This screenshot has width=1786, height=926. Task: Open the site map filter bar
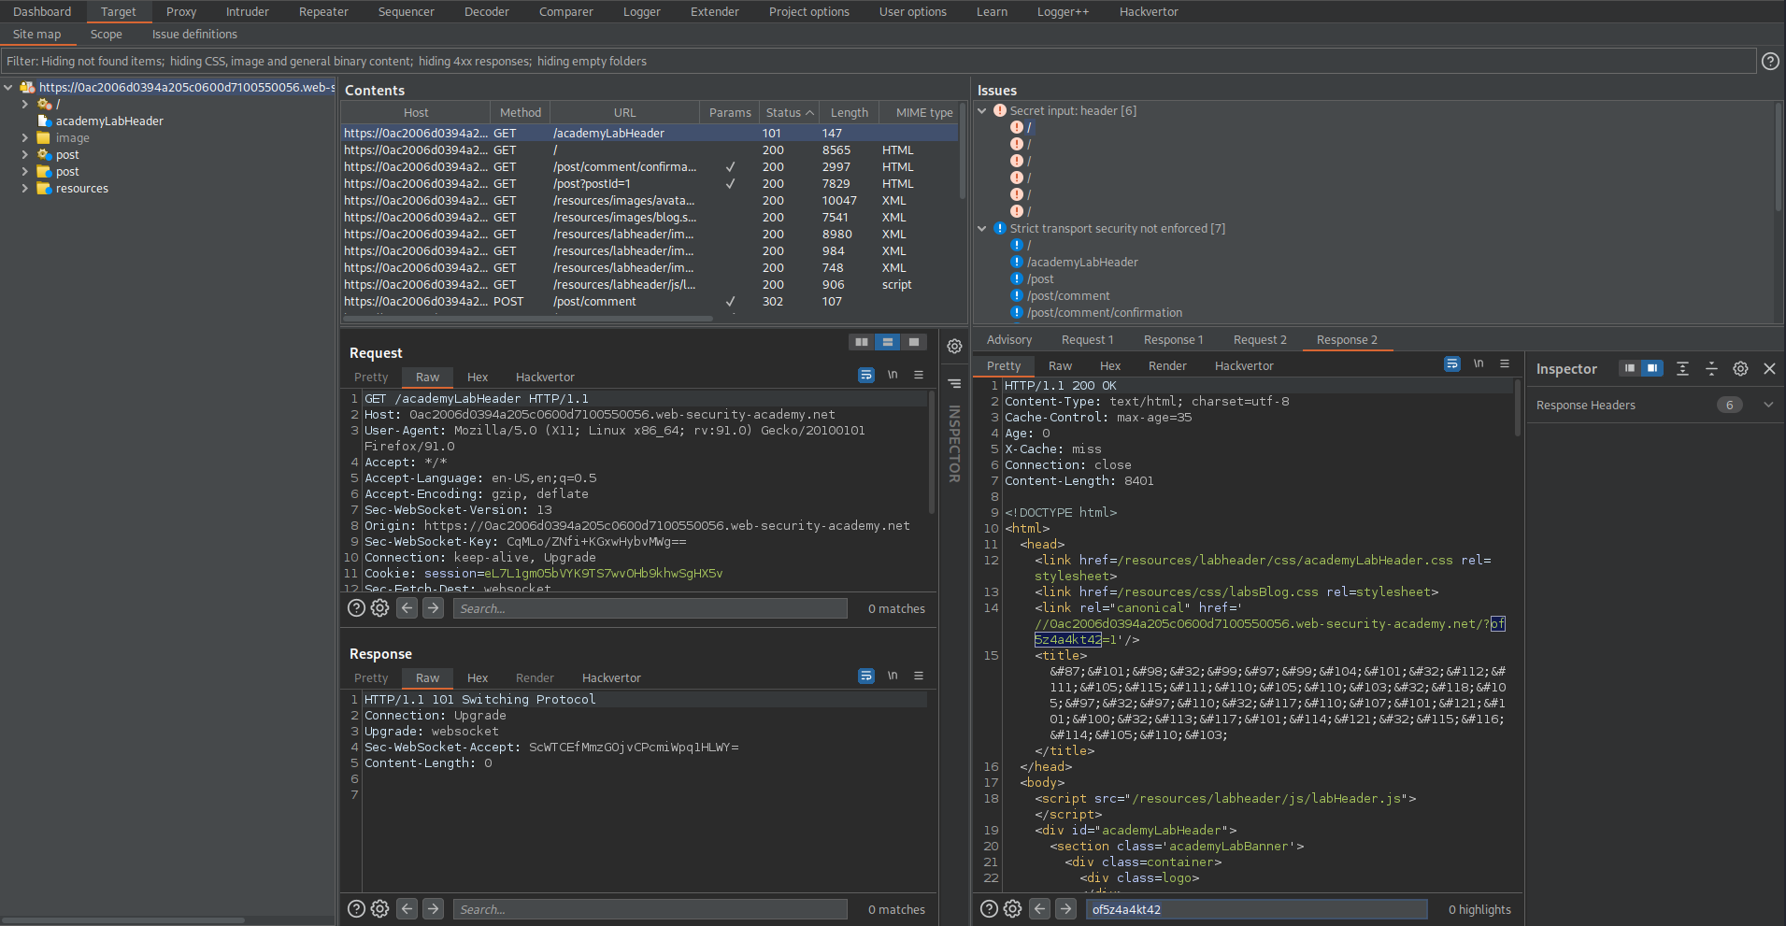(x=879, y=61)
